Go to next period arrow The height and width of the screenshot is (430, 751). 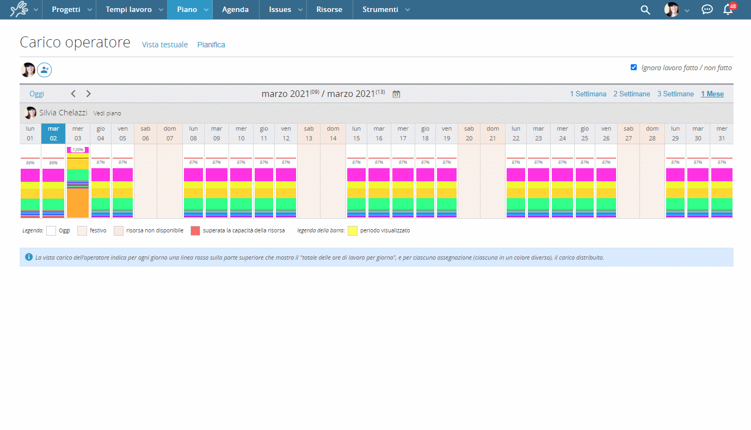coord(89,94)
